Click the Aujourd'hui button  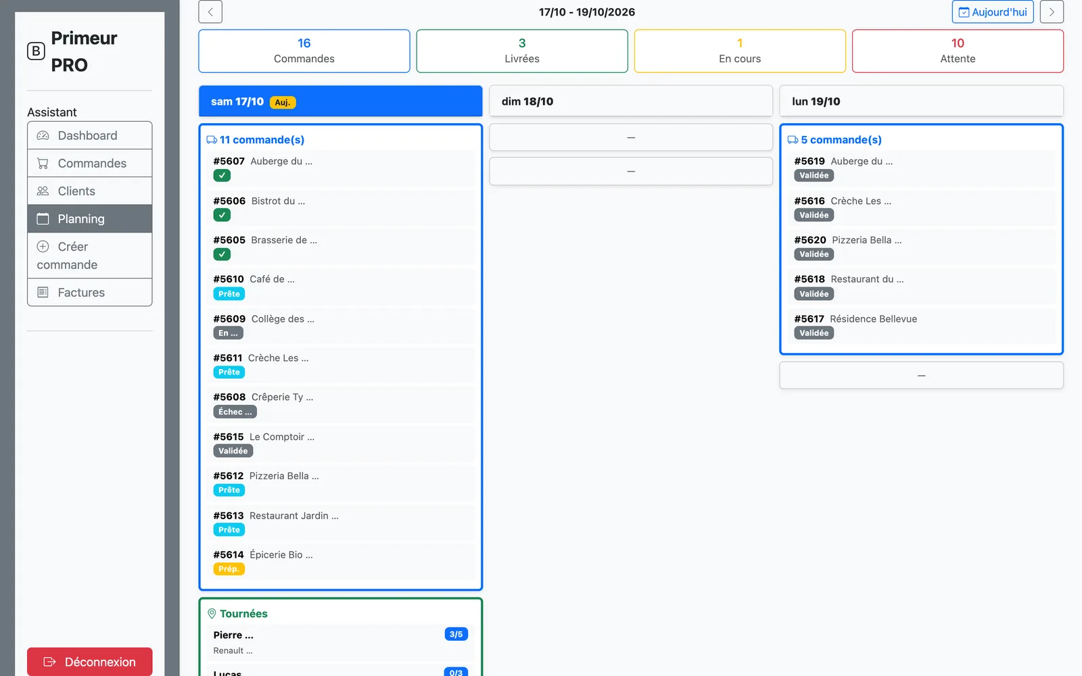pos(993,11)
